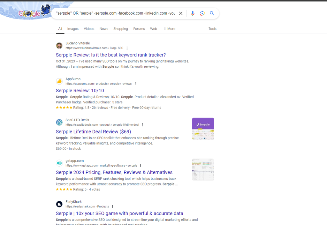Open options menu for Luciano Viterale result
The width and height of the screenshot is (327, 225).
point(127,48)
